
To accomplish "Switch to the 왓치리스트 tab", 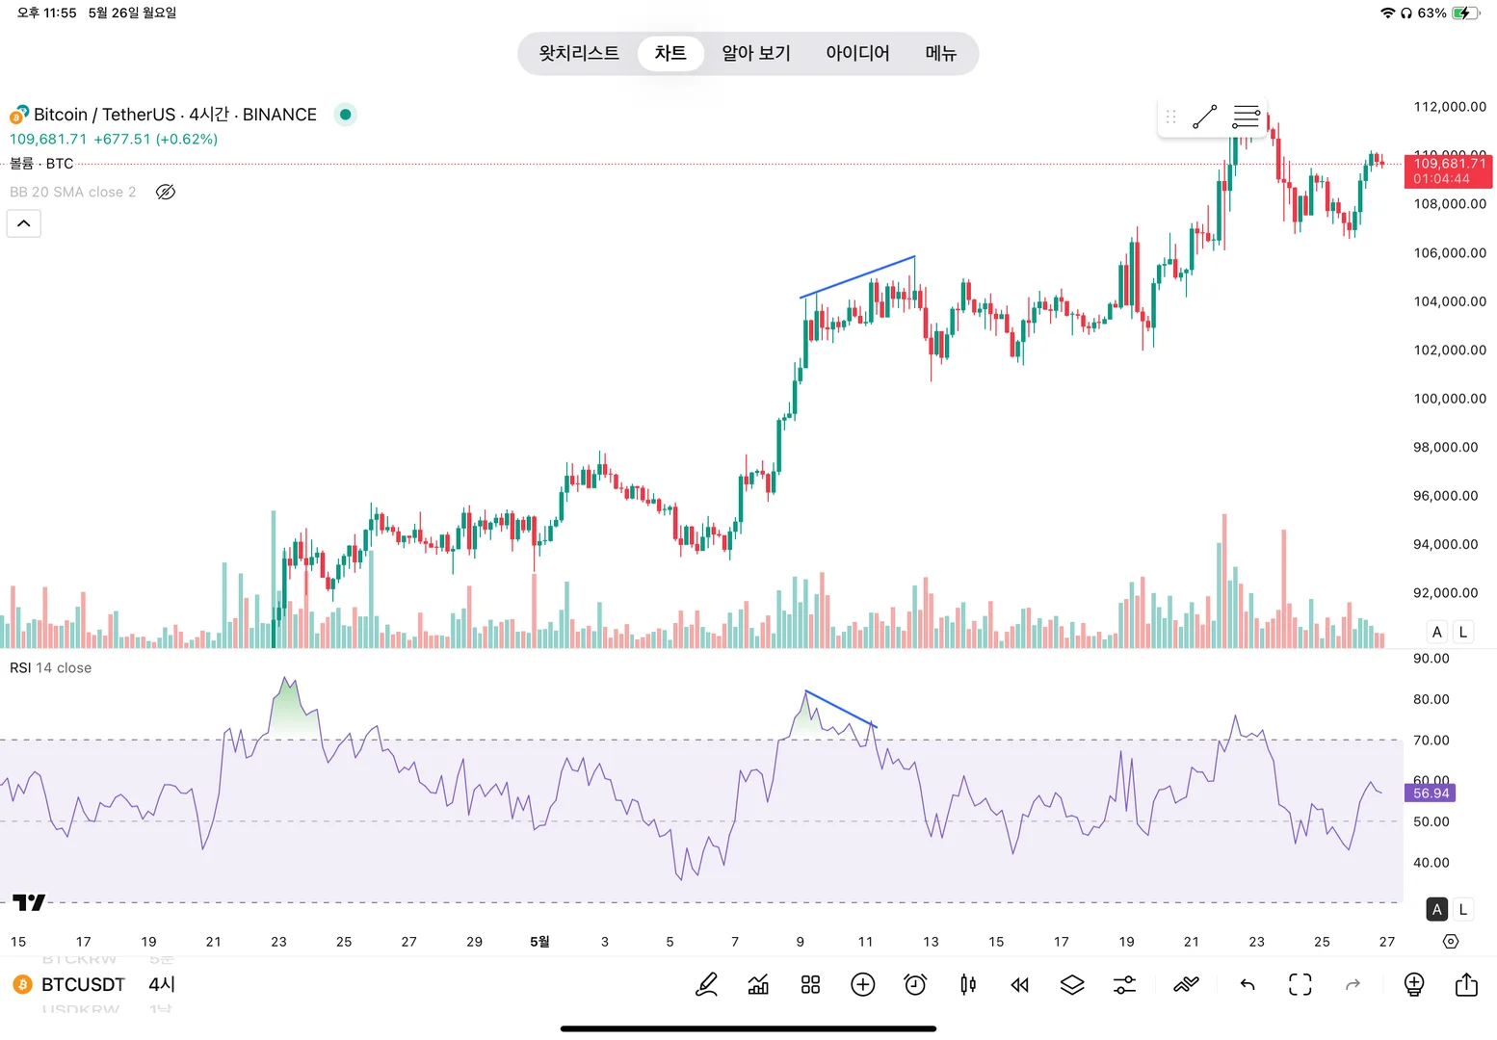I will 579,53.
